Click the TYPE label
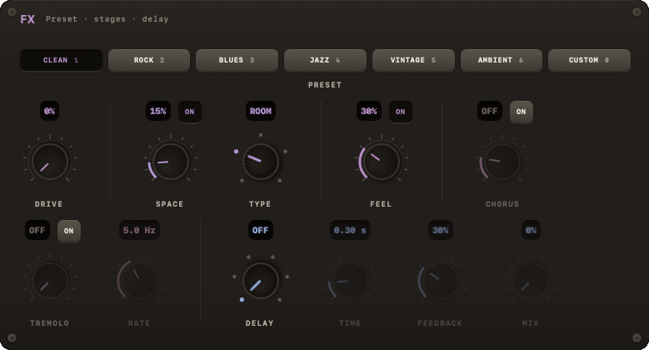Image resolution: width=649 pixels, height=350 pixels. click(260, 204)
